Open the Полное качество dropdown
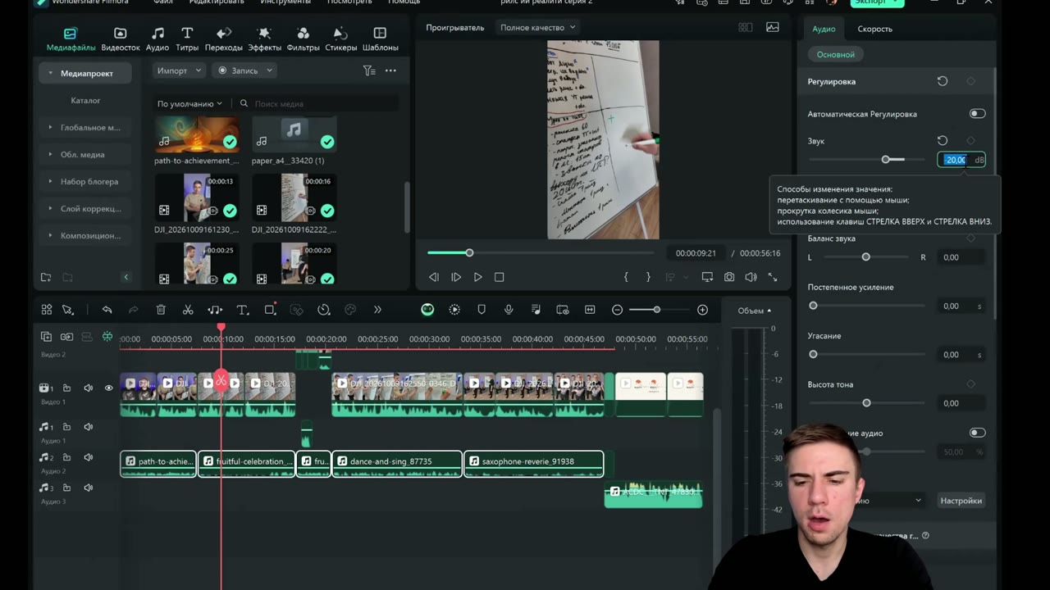The height and width of the screenshot is (590, 1050). pos(538,28)
